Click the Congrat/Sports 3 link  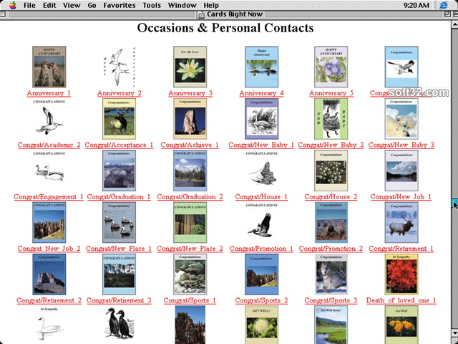click(x=331, y=300)
